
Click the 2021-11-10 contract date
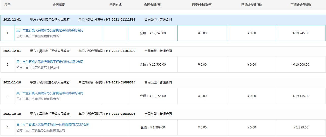[x=12, y=82]
